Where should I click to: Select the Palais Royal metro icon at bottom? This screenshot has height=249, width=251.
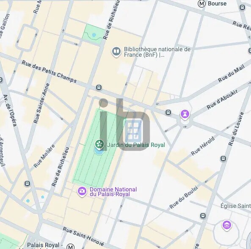tap(70, 246)
